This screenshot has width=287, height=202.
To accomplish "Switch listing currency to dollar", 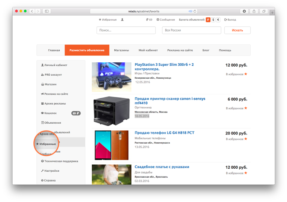I will point(213,20).
